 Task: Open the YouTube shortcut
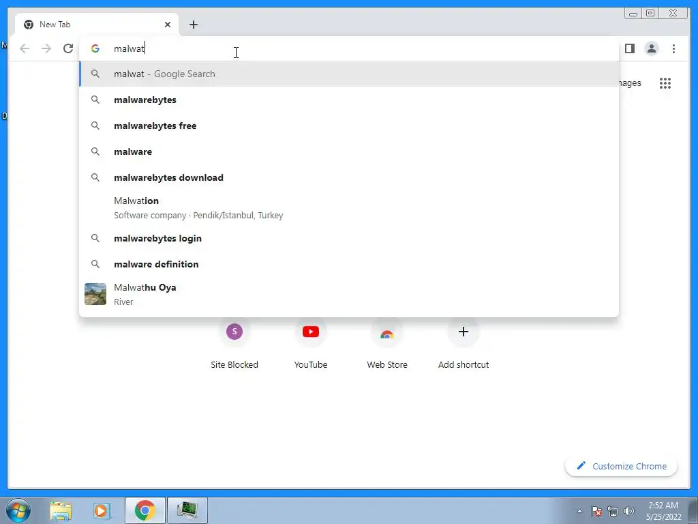pyautogui.click(x=311, y=344)
